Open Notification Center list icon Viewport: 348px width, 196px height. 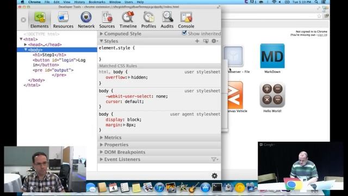(x=324, y=2)
